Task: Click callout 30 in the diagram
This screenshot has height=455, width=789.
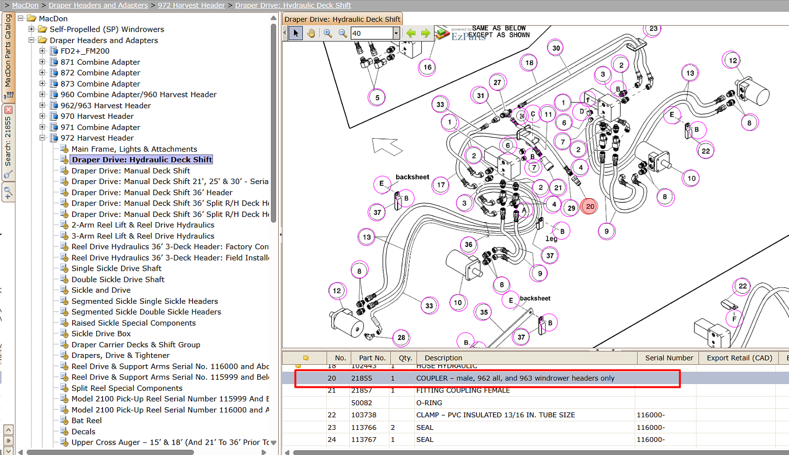Action: 556,48
